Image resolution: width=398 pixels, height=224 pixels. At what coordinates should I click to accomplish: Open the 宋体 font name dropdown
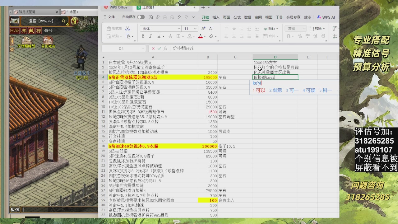click(x=179, y=29)
